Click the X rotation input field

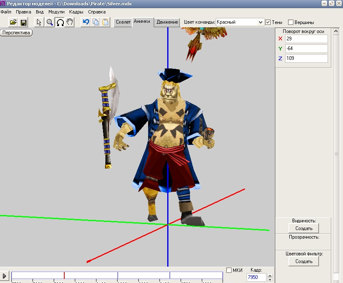(306, 39)
